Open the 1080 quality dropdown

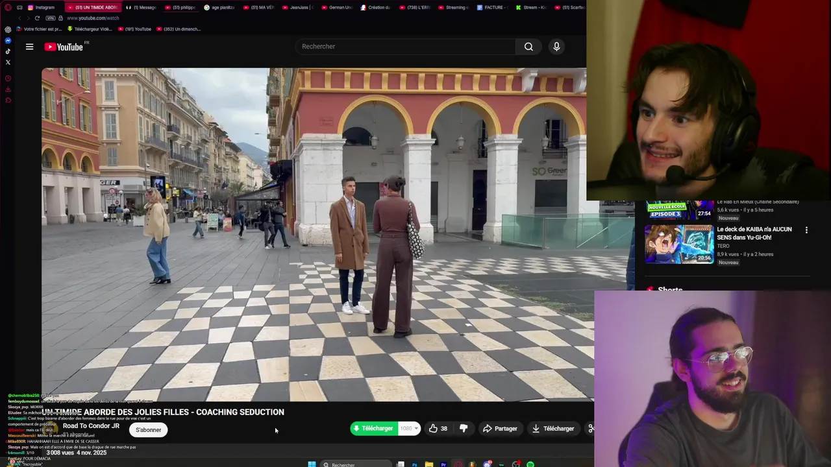point(408,429)
